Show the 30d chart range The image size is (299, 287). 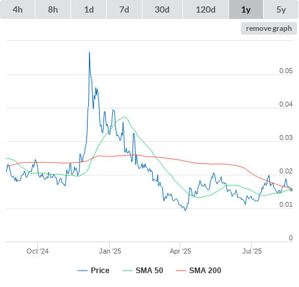click(162, 9)
